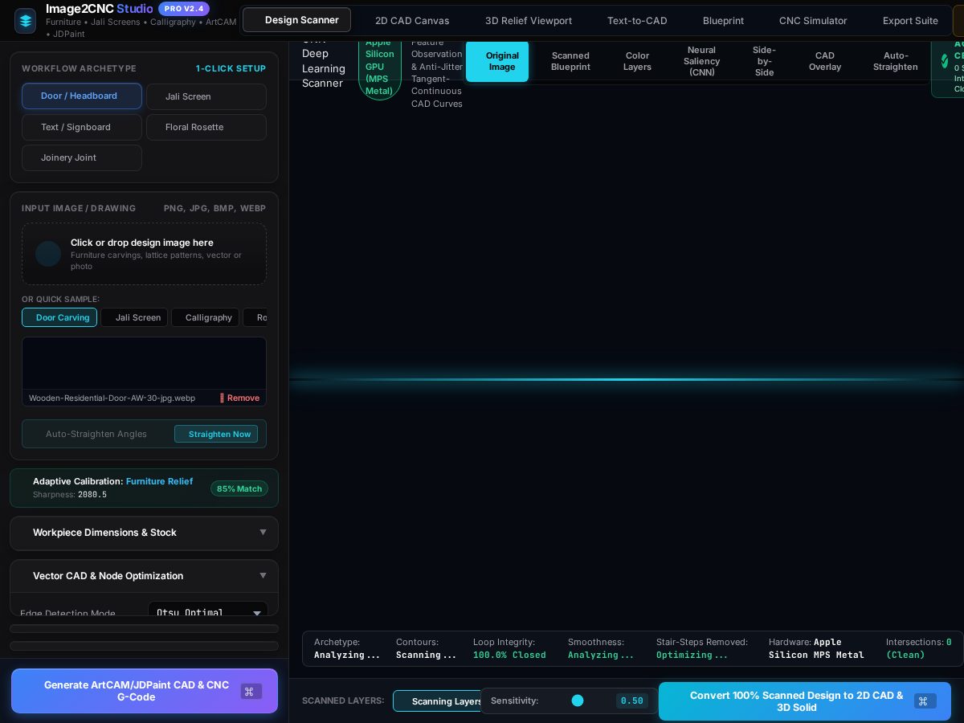
Task: Remove the loaded Wooden-Residential-Door image
Action: coord(240,398)
